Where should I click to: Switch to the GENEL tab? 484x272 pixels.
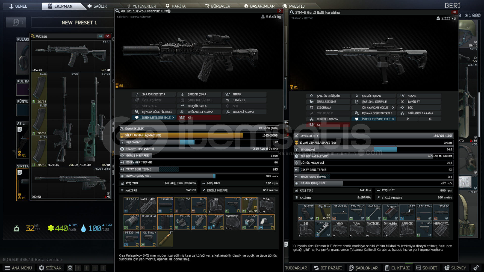click(18, 6)
